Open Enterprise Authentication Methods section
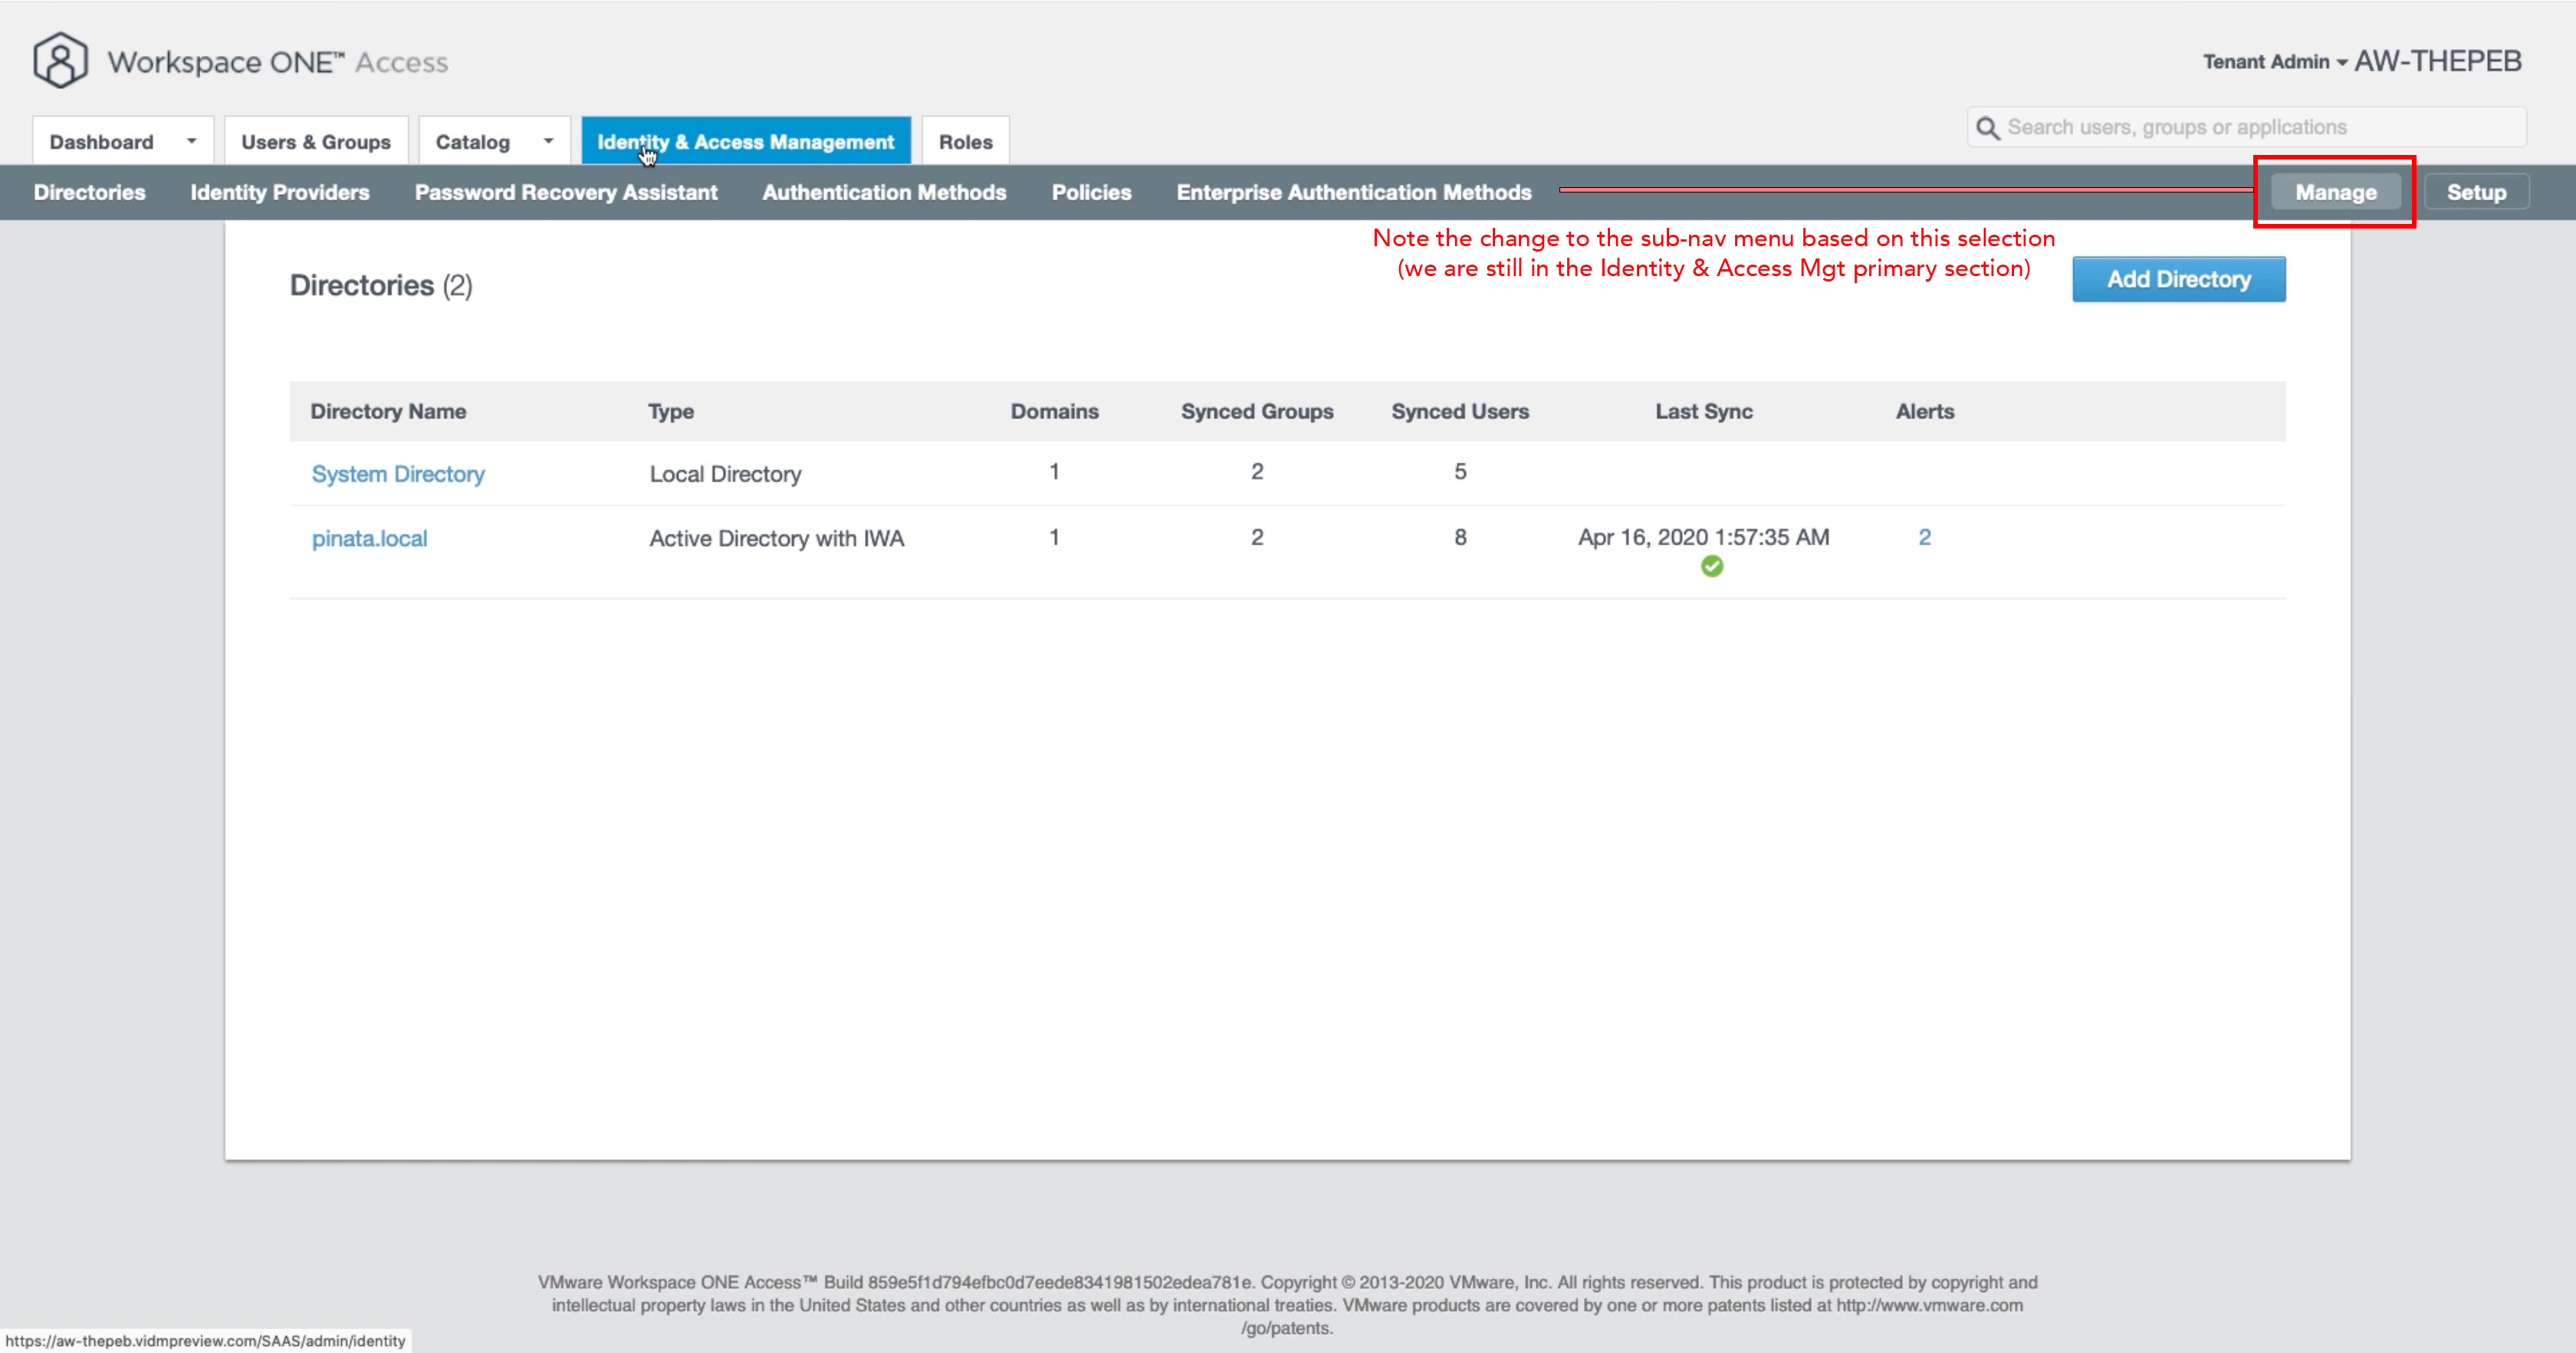Viewport: 2576px width, 1353px height. [x=1353, y=193]
